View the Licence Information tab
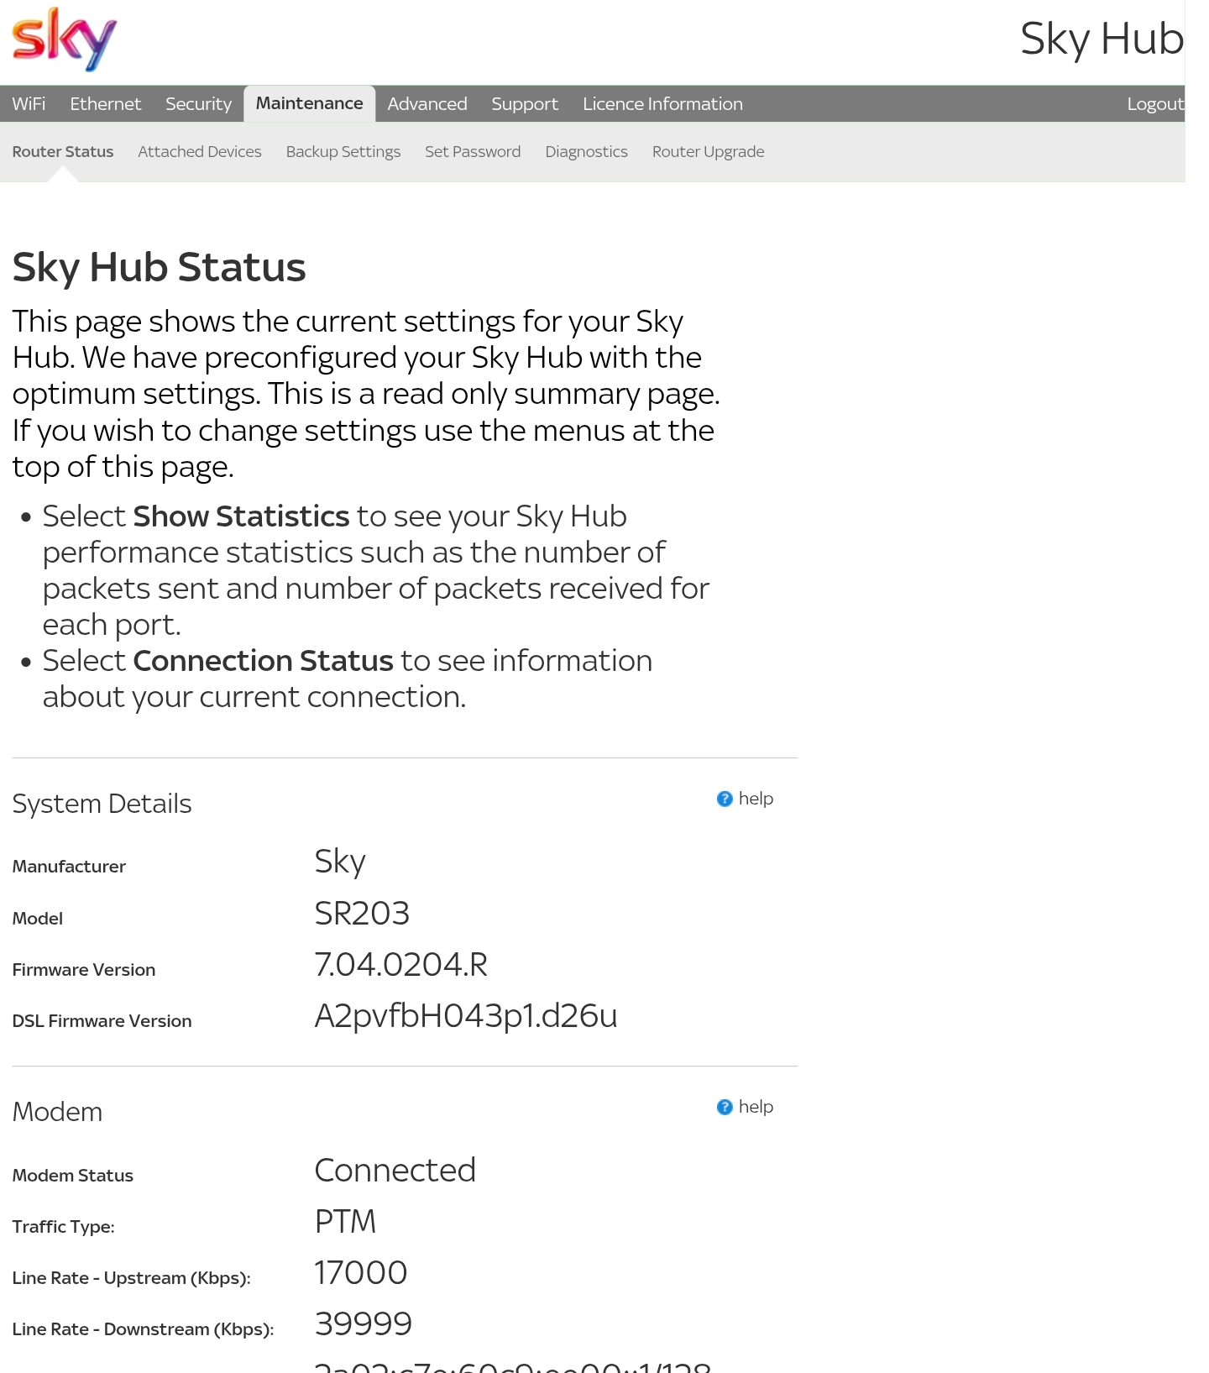Viewport: 1209px width, 1373px height. (662, 104)
